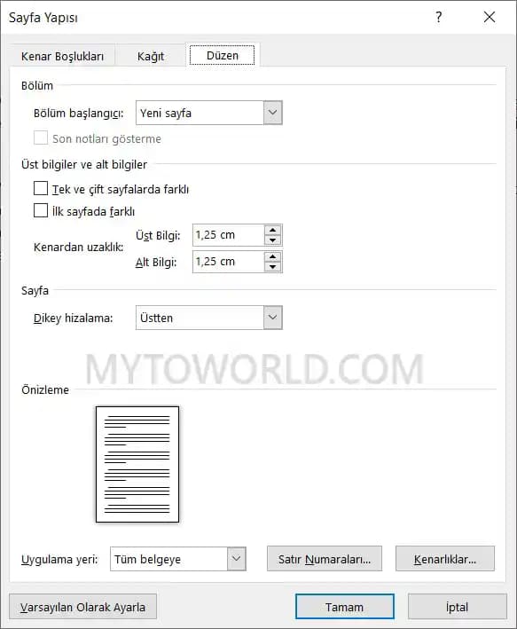Expand the Dikey hizalama dropdown arrow
This screenshot has height=629, width=517.
[x=273, y=318]
